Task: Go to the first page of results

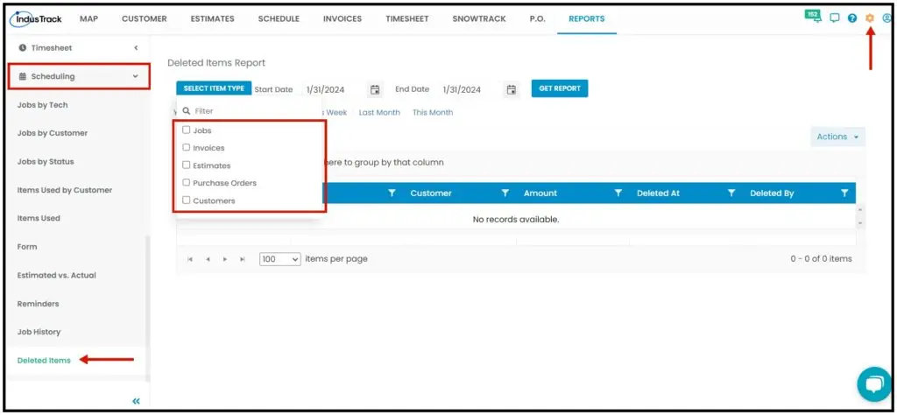Action: (x=190, y=259)
